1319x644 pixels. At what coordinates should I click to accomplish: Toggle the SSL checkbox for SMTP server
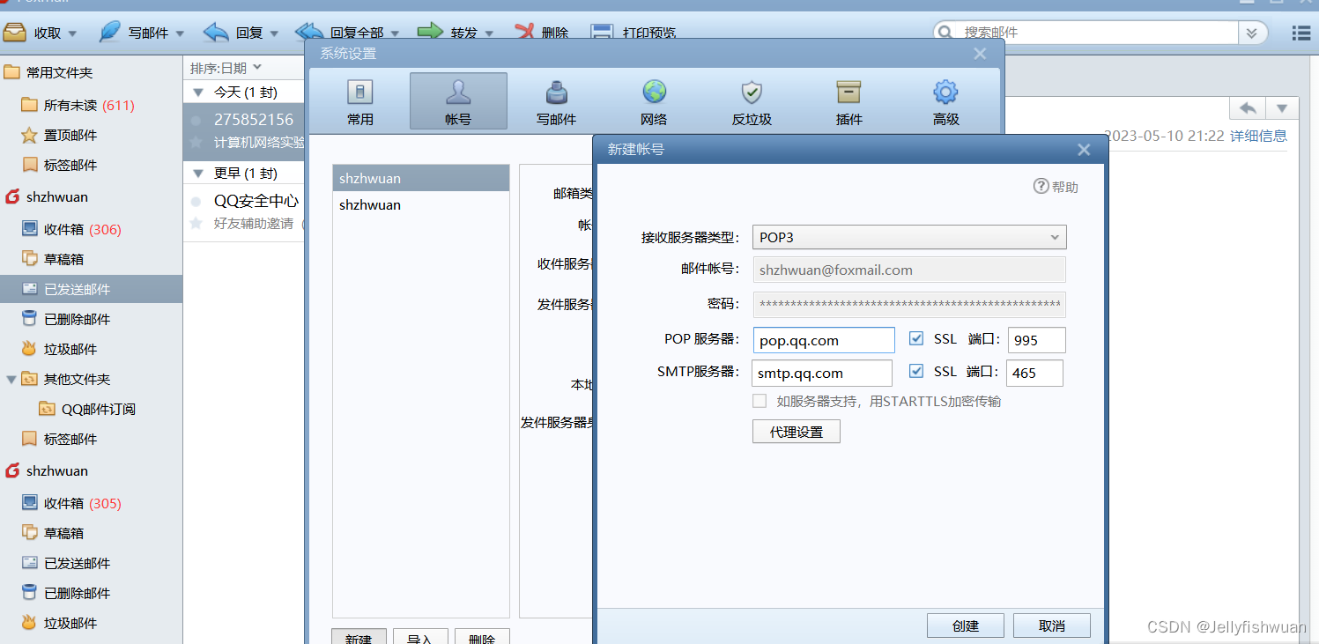click(x=916, y=372)
